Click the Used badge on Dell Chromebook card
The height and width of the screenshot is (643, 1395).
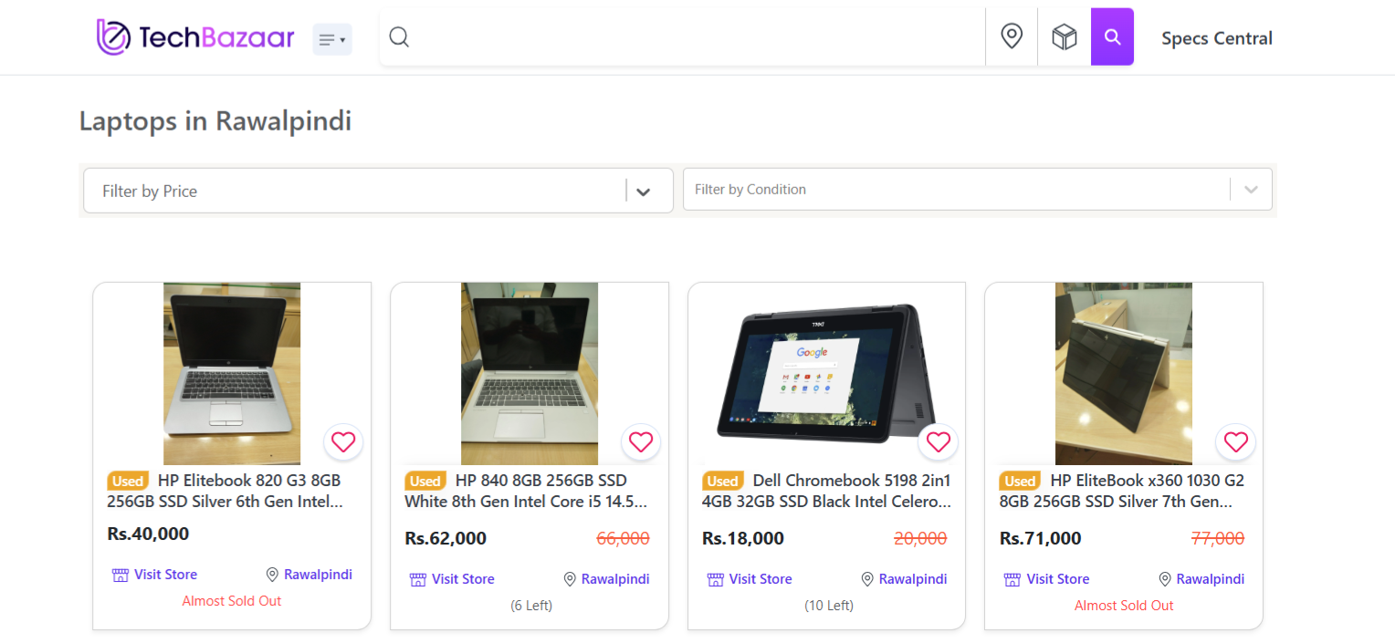tap(722, 481)
